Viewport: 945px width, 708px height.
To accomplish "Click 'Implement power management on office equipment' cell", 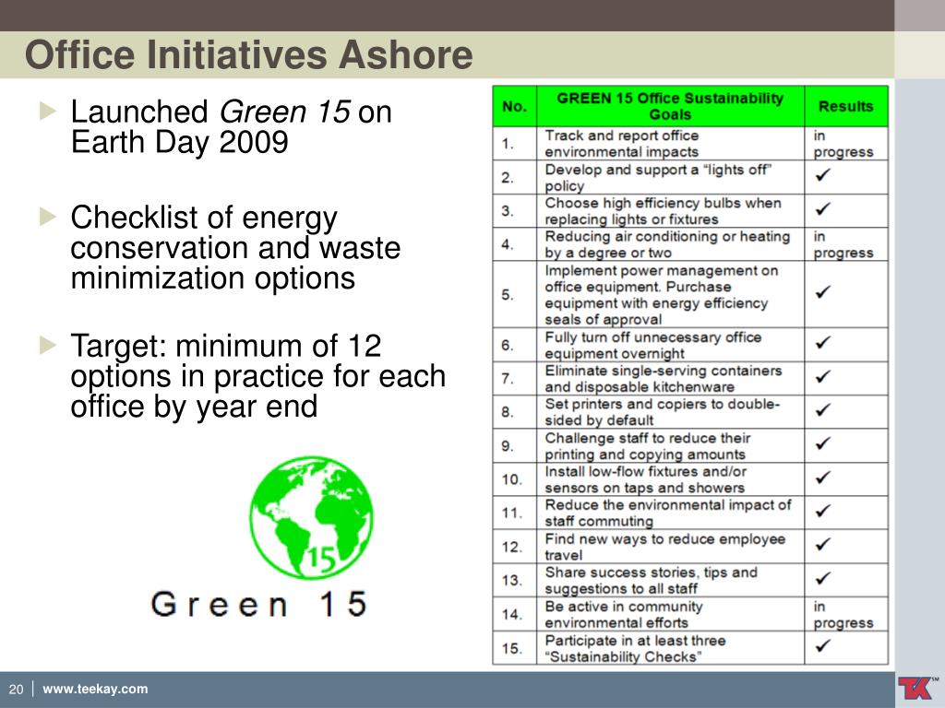I will pyautogui.click(x=670, y=295).
